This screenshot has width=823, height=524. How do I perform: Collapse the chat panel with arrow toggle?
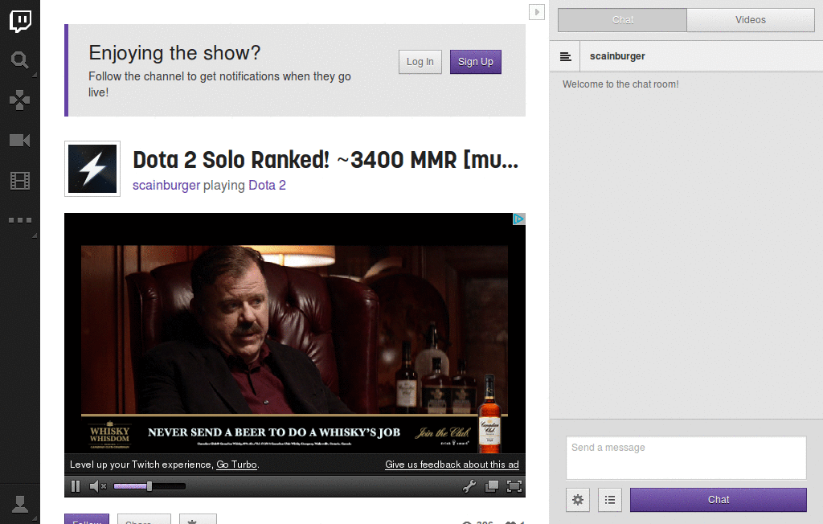pos(536,12)
